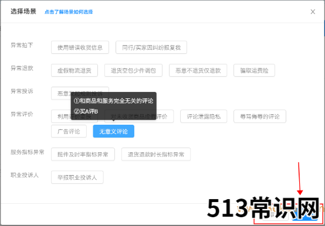Click the 异常拍下 category label
325x226 pixels.
(22, 45)
